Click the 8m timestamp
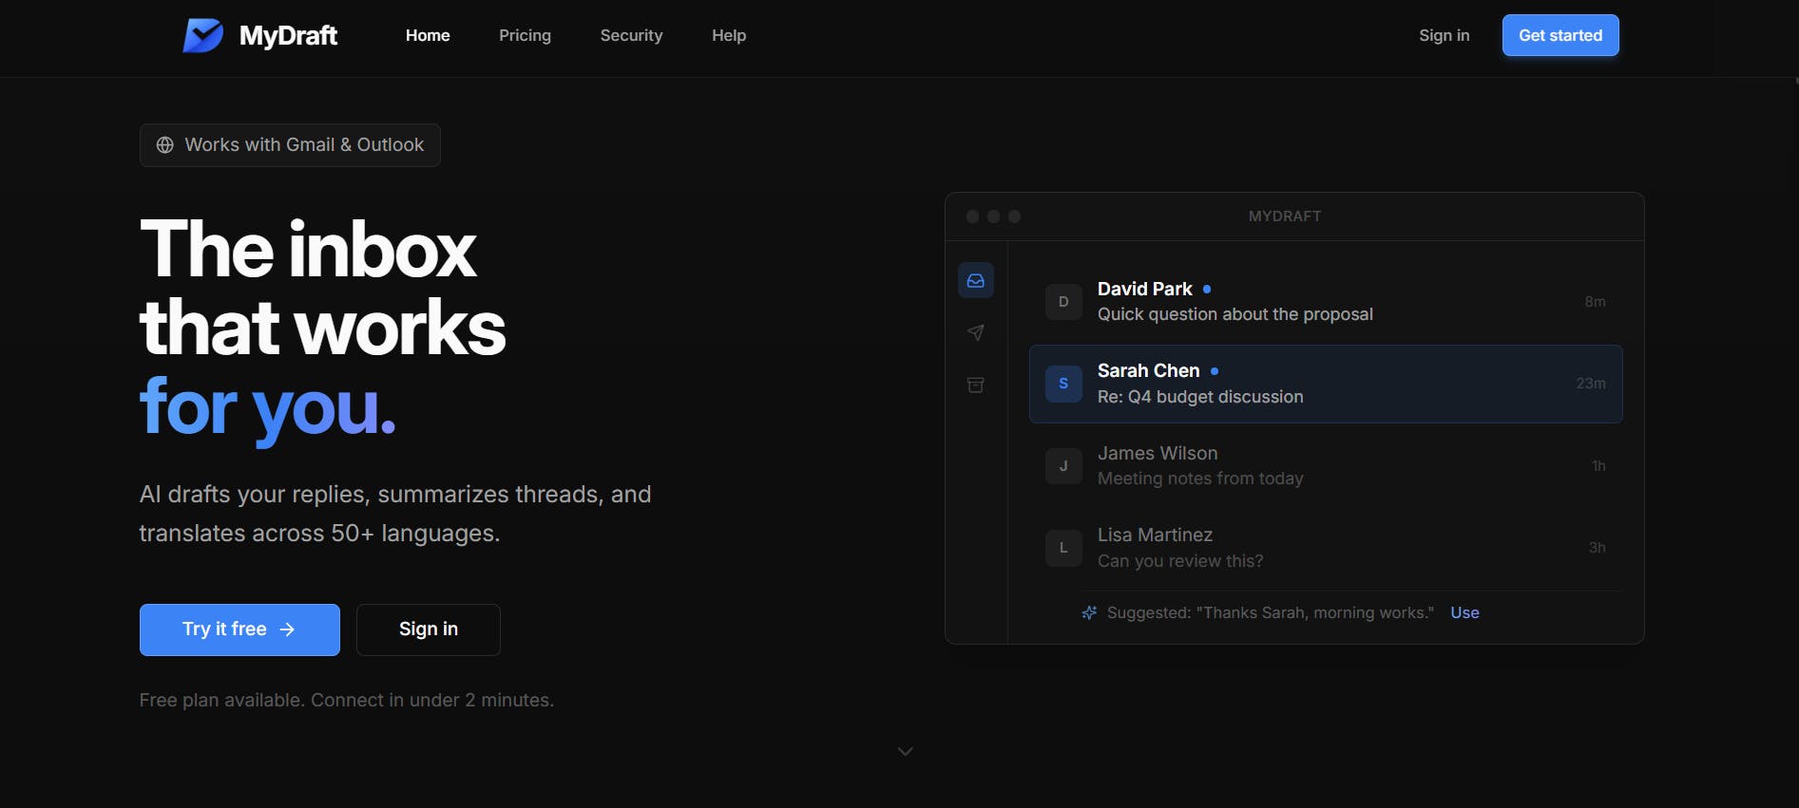This screenshot has height=808, width=1799. click(x=1595, y=302)
